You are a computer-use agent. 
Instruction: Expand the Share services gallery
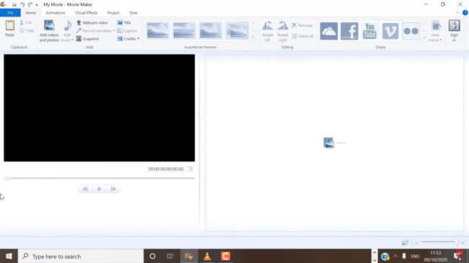(x=424, y=38)
